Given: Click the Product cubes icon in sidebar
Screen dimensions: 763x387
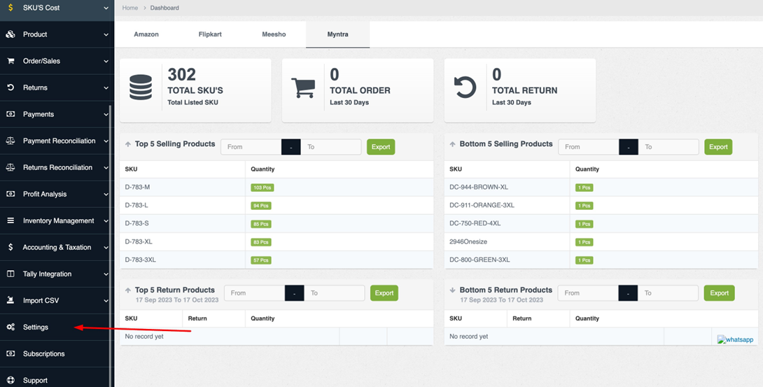Looking at the screenshot, I should tap(10, 34).
